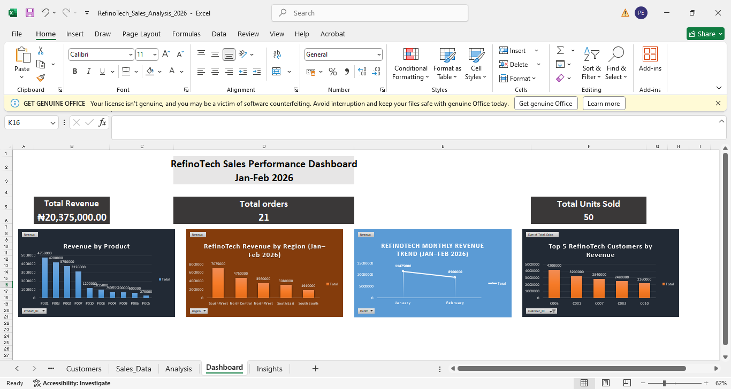Open the Insert ribbon tab
Image resolution: width=731 pixels, height=389 pixels.
pos(75,34)
